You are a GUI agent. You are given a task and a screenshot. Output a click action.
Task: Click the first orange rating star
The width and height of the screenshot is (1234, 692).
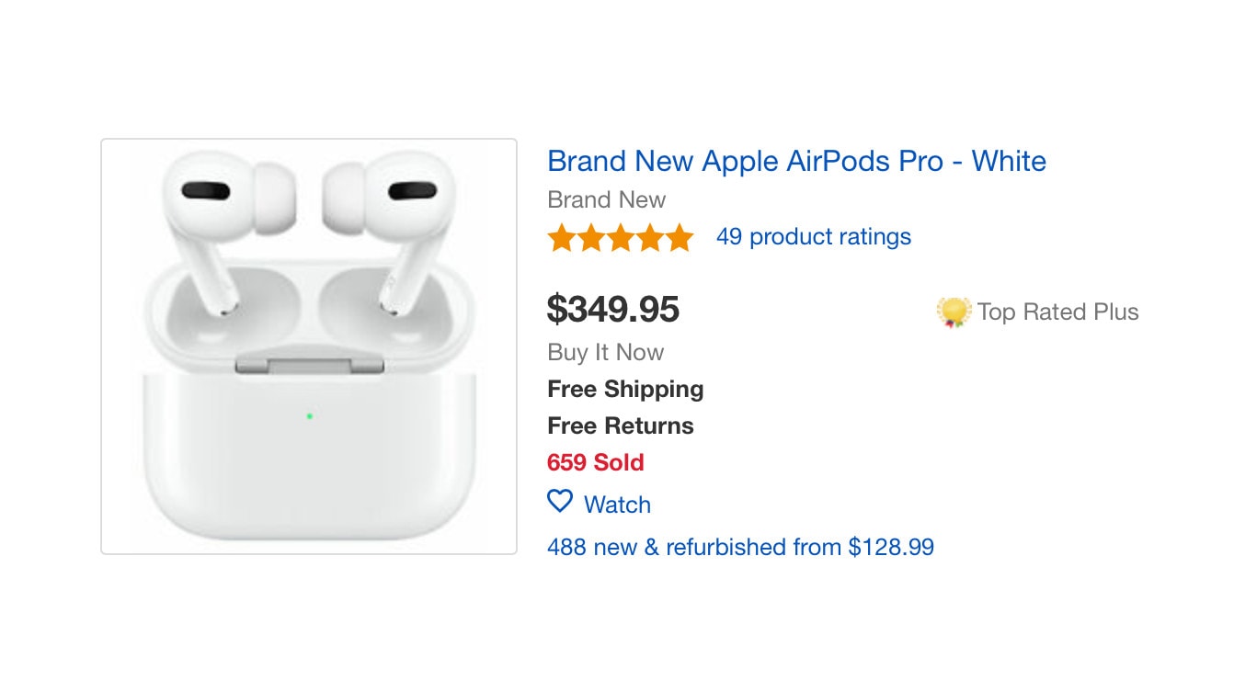click(x=561, y=238)
